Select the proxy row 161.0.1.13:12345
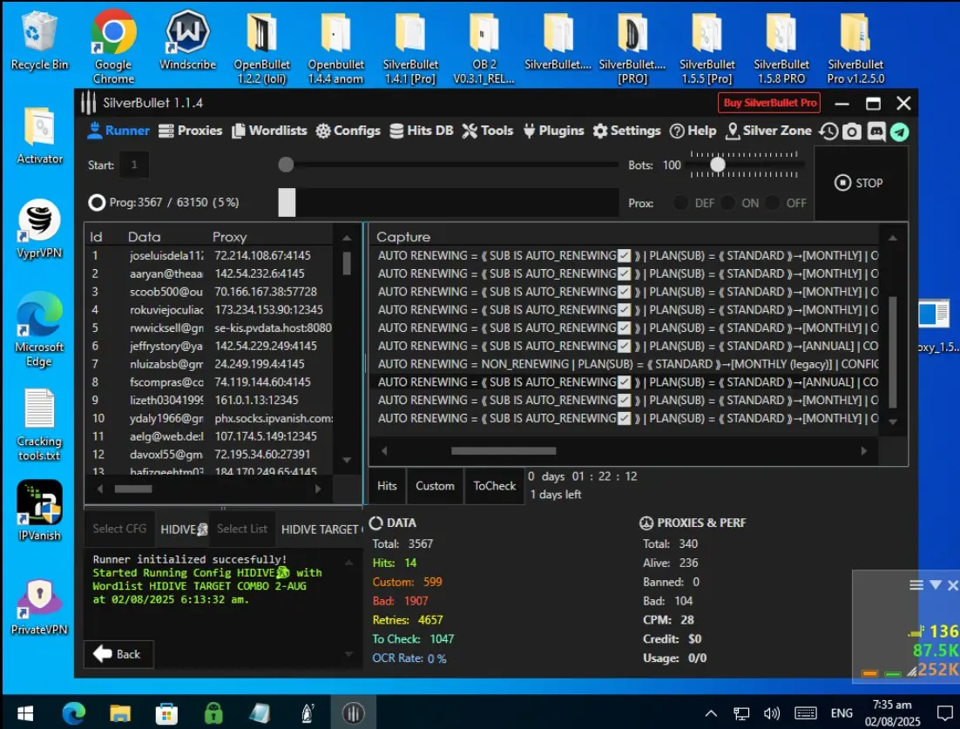Screen dimensions: 960x729 210,400
